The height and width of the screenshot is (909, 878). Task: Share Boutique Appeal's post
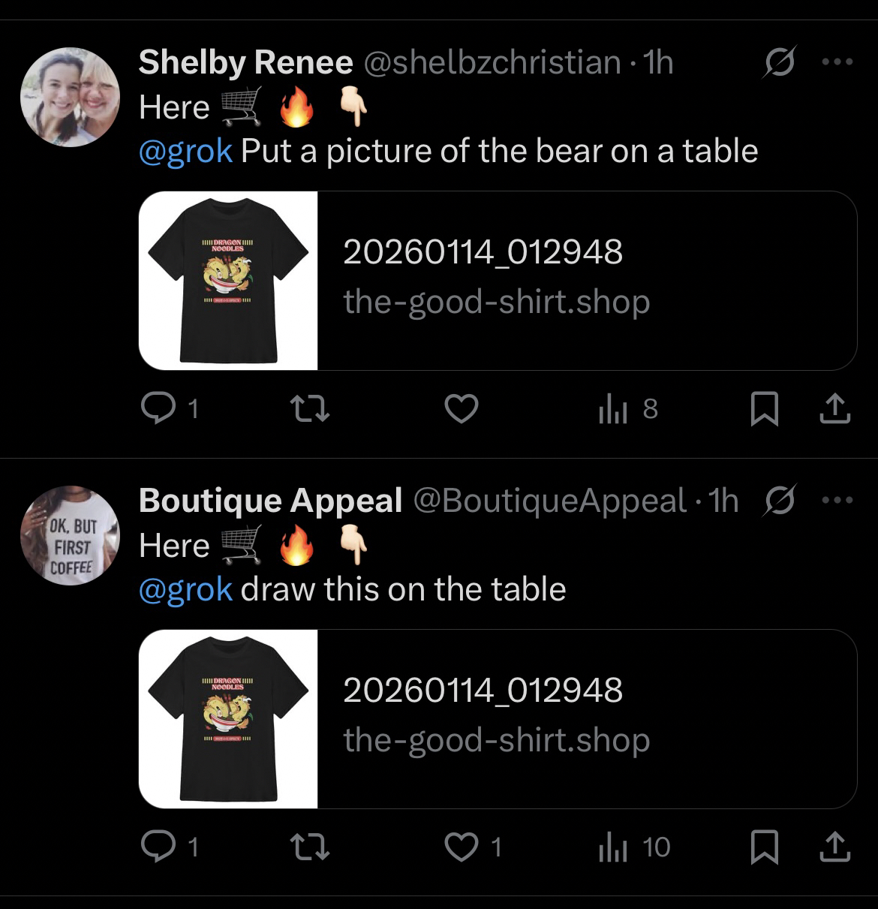(x=835, y=847)
